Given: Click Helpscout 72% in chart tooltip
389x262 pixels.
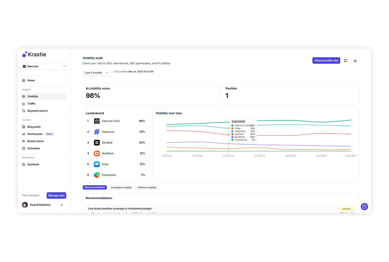Looking at the screenshot, I should coord(253,131).
